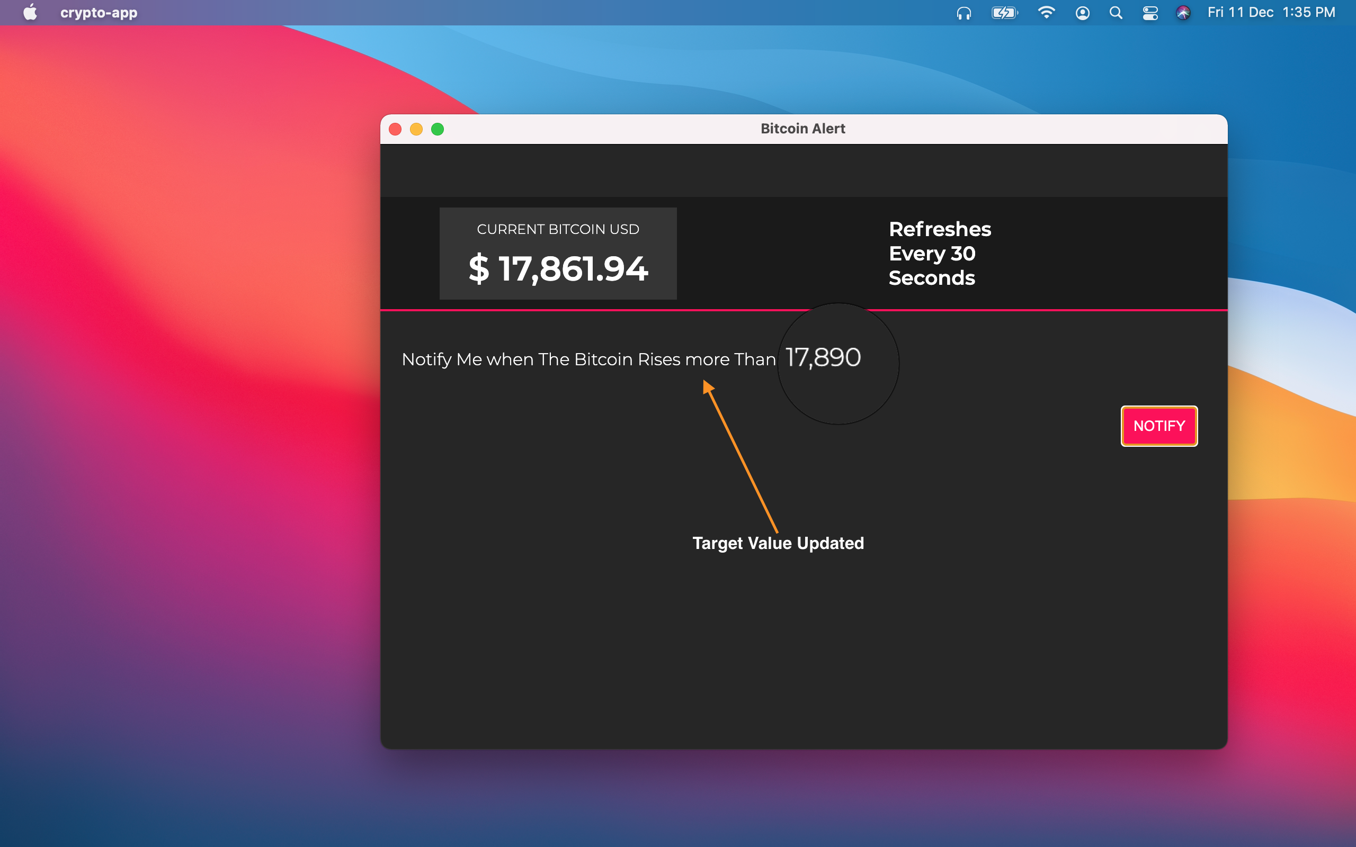Click the Notify Me when Bitcoin Rises text
Screen dimensions: 1356x847
click(588, 359)
